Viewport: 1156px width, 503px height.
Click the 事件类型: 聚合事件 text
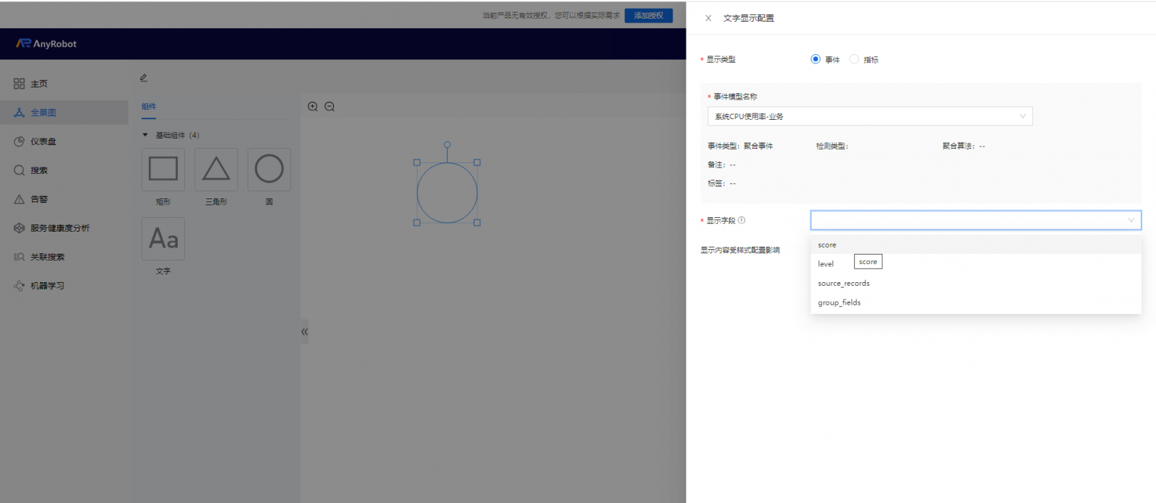[x=740, y=146]
